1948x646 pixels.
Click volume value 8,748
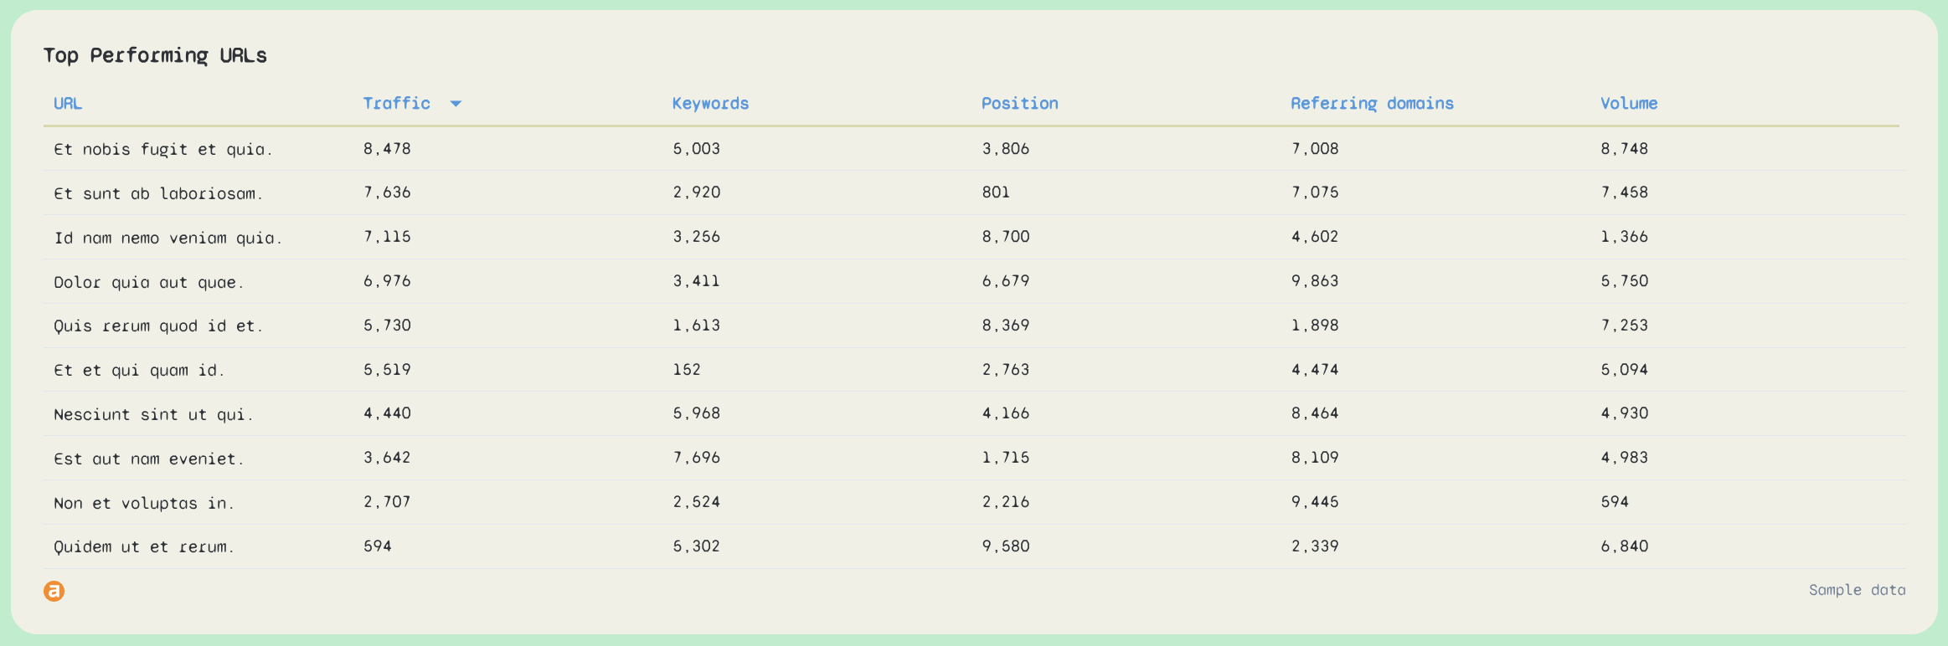[x=1625, y=149]
